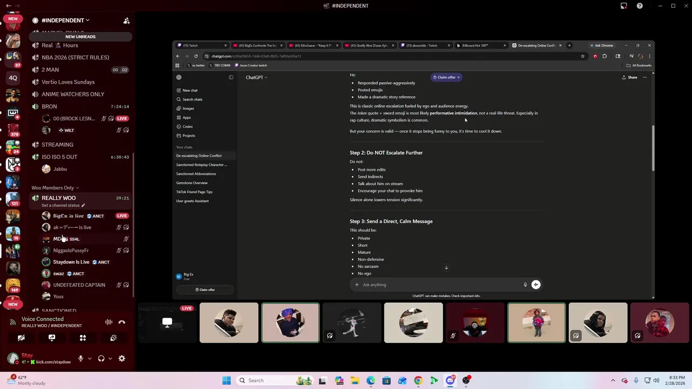Viewport: 692px width, 389px height.
Task: Open Vertio Loves Sundays channel
Action: click(68, 82)
